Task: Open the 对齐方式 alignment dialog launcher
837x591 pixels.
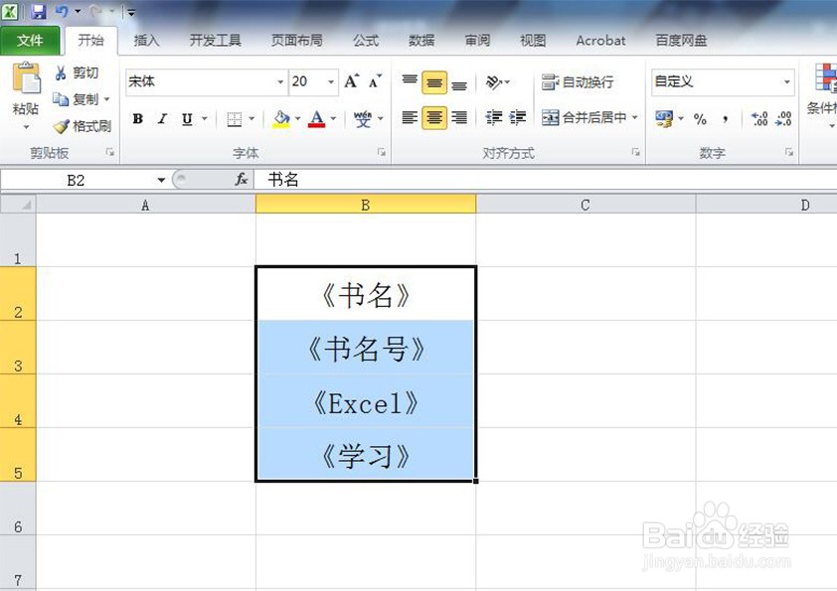Action: [636, 153]
